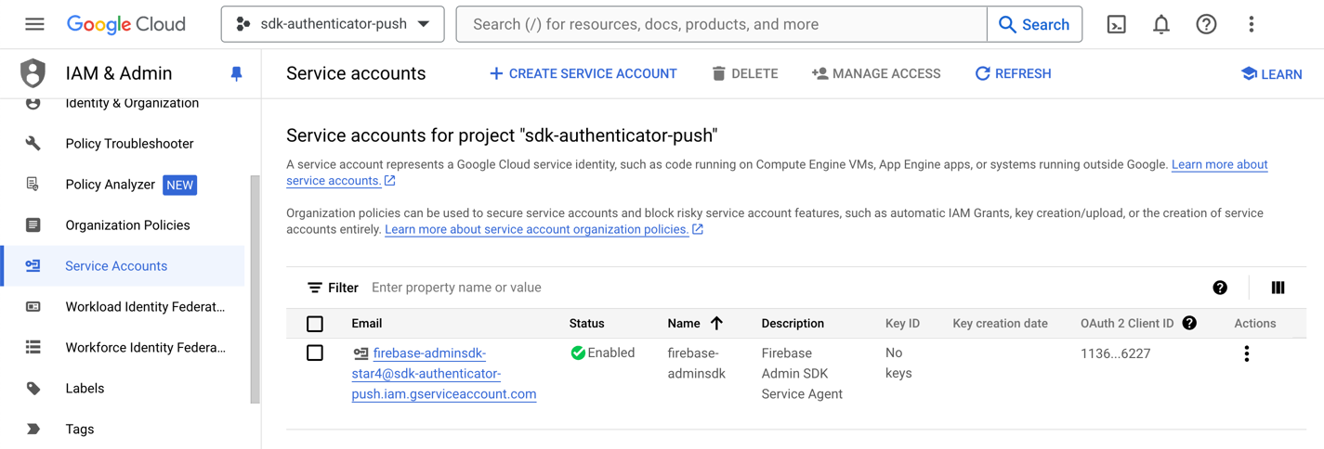Click the Delete toolbar button
1324x449 pixels.
(745, 73)
